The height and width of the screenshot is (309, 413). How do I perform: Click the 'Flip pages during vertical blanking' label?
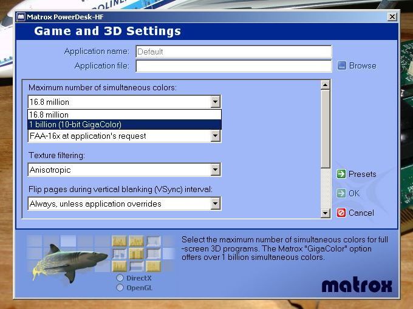click(120, 190)
